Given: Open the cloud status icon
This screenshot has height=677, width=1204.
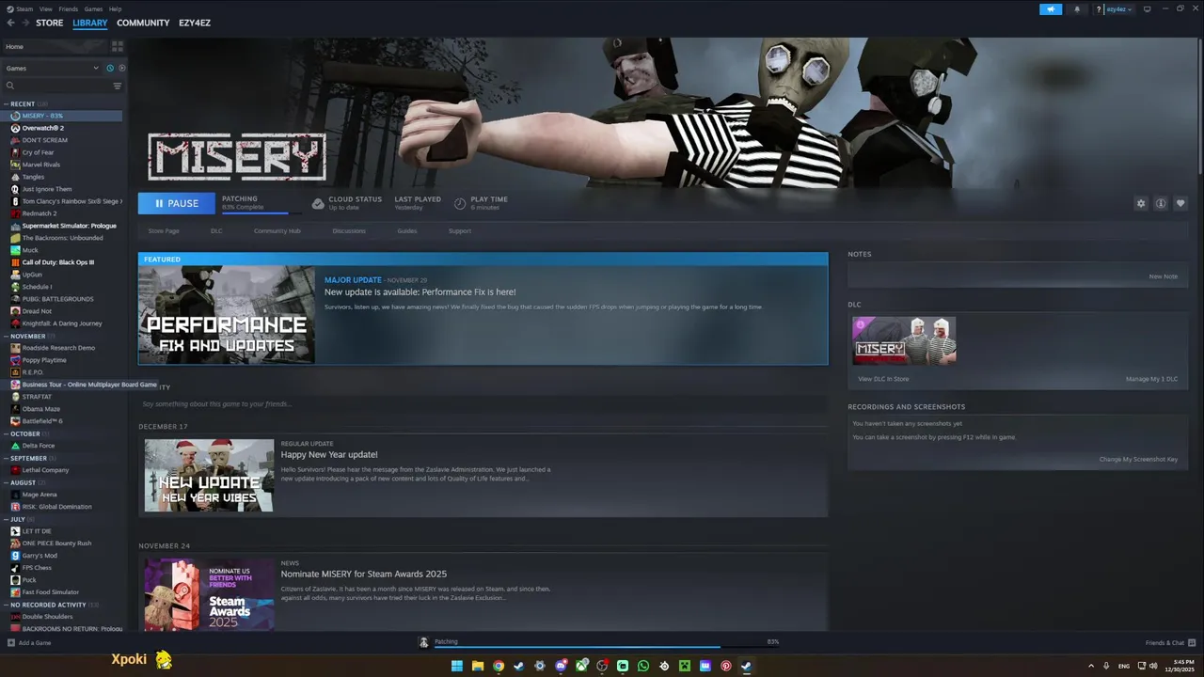Looking at the screenshot, I should click(x=318, y=203).
